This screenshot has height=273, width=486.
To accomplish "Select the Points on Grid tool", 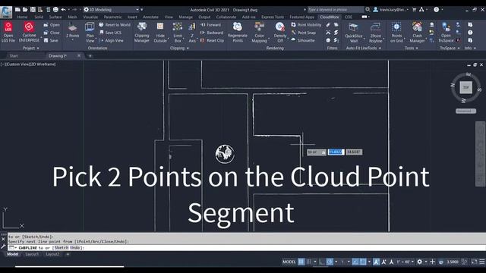I will click(396, 32).
